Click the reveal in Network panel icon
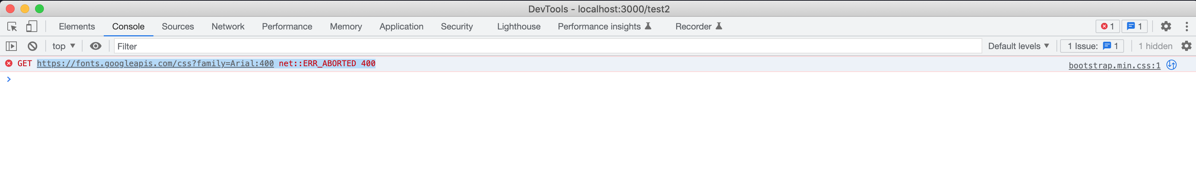 (x=1172, y=65)
